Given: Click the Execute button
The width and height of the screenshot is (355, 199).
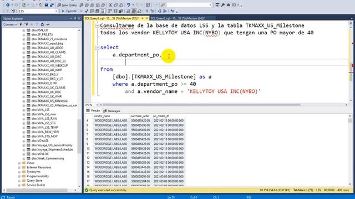Looking at the screenshot, I should (x=69, y=11).
